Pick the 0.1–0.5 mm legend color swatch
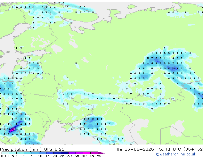The width and height of the screenshot is (203, 157). [x=5, y=153]
